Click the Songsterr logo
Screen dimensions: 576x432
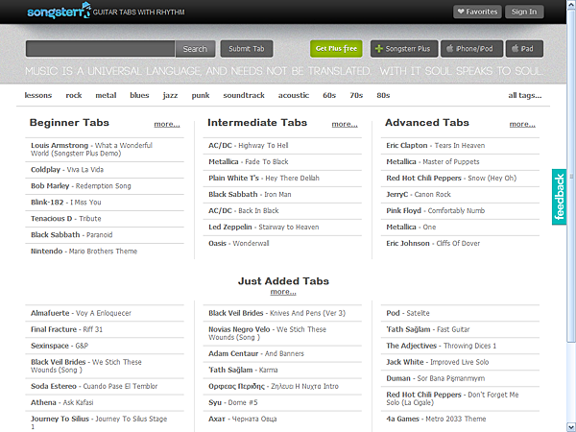[59, 11]
